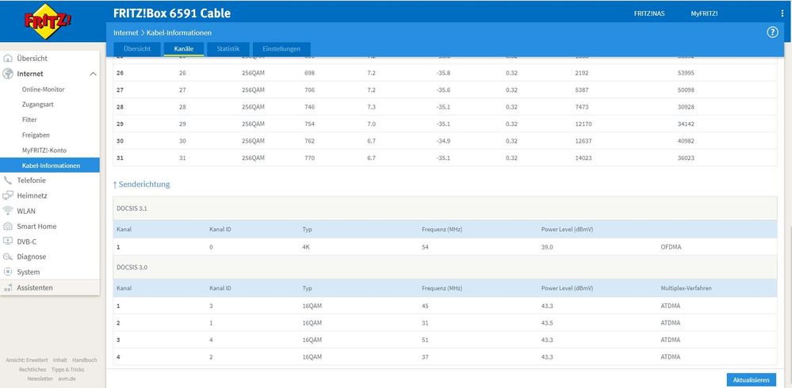Screen dimensions: 792x388
Task: Click the WLAN wifi icon
Action: coord(9,211)
